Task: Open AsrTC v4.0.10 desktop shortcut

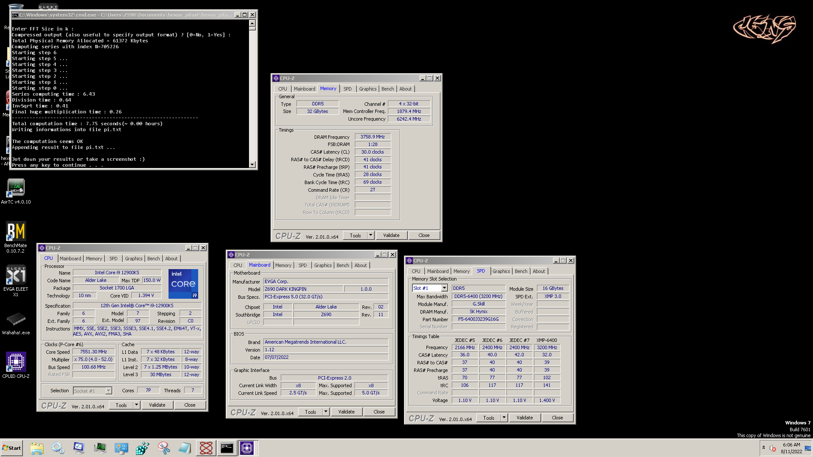Action: coord(16,188)
